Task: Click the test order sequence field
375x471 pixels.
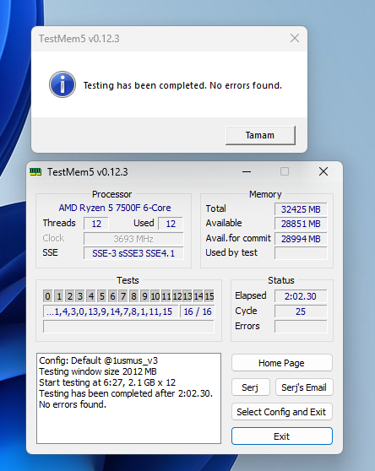Action: tap(111, 311)
